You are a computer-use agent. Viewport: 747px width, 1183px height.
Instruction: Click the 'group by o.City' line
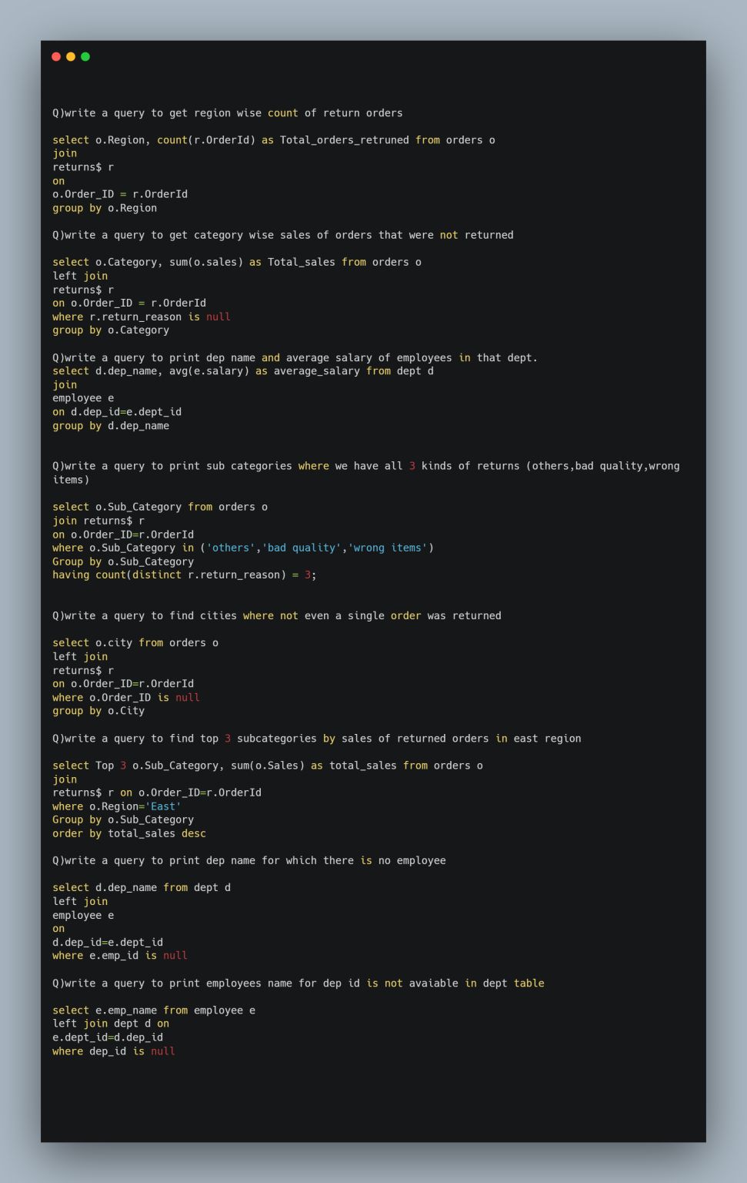click(x=98, y=711)
